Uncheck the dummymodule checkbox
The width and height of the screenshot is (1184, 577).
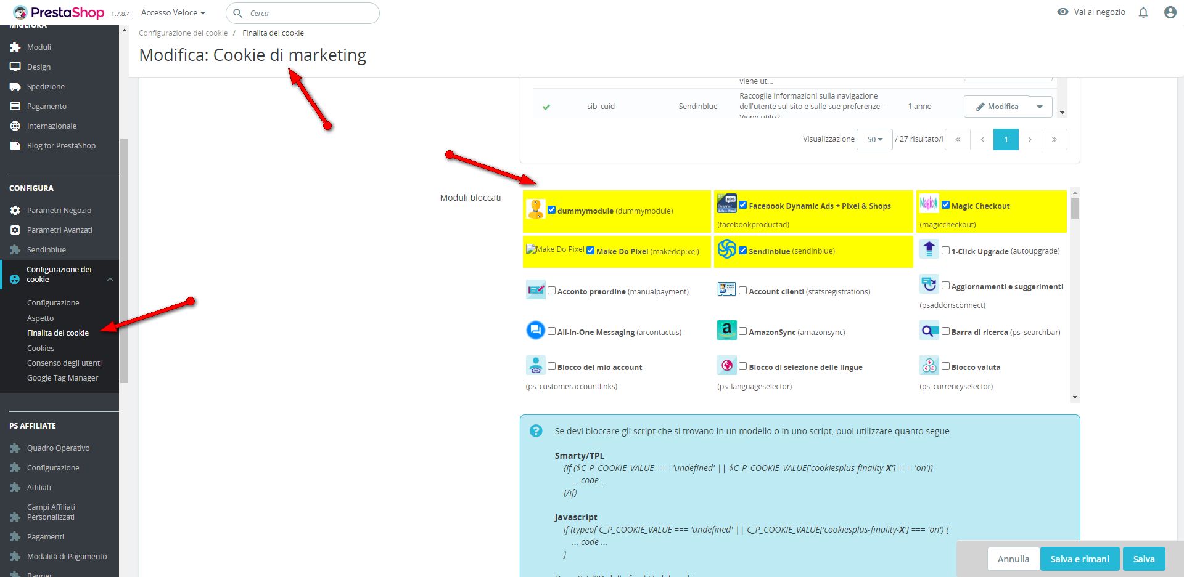[x=552, y=209]
